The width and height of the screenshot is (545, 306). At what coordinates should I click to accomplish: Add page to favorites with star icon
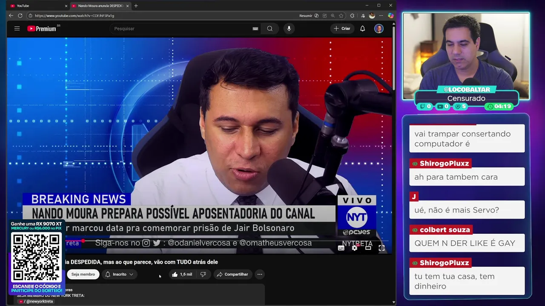tap(341, 16)
